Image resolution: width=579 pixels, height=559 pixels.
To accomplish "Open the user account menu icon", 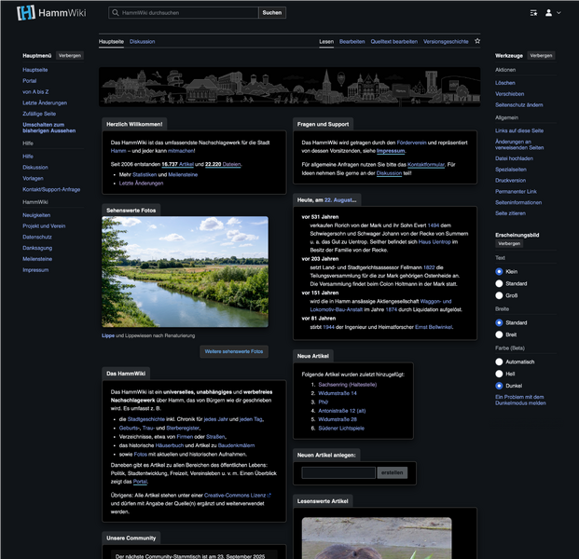I will tap(550, 13).
